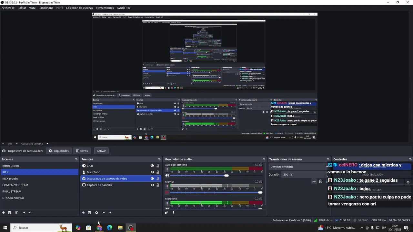Open the preview scaling dropdown arrow
The width and height of the screenshot is (413, 232).
click(x=47, y=144)
